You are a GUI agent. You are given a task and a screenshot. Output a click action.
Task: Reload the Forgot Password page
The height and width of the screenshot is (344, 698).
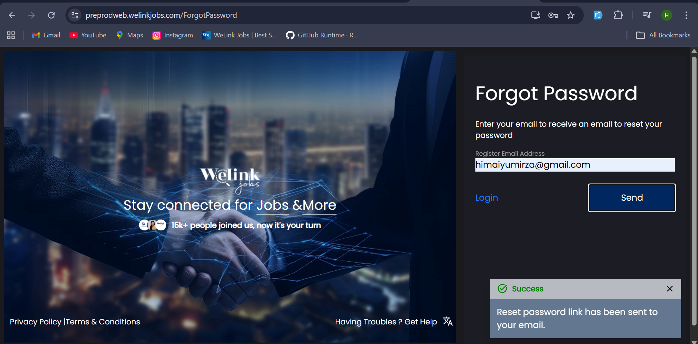coord(51,15)
